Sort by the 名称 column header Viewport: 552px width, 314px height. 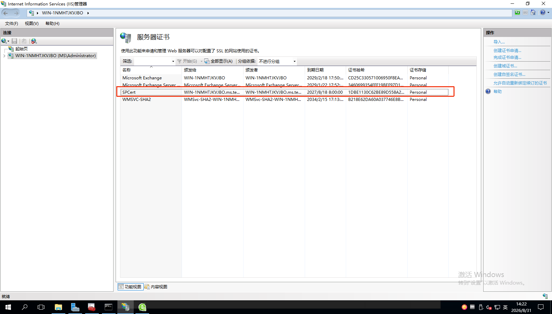point(151,70)
